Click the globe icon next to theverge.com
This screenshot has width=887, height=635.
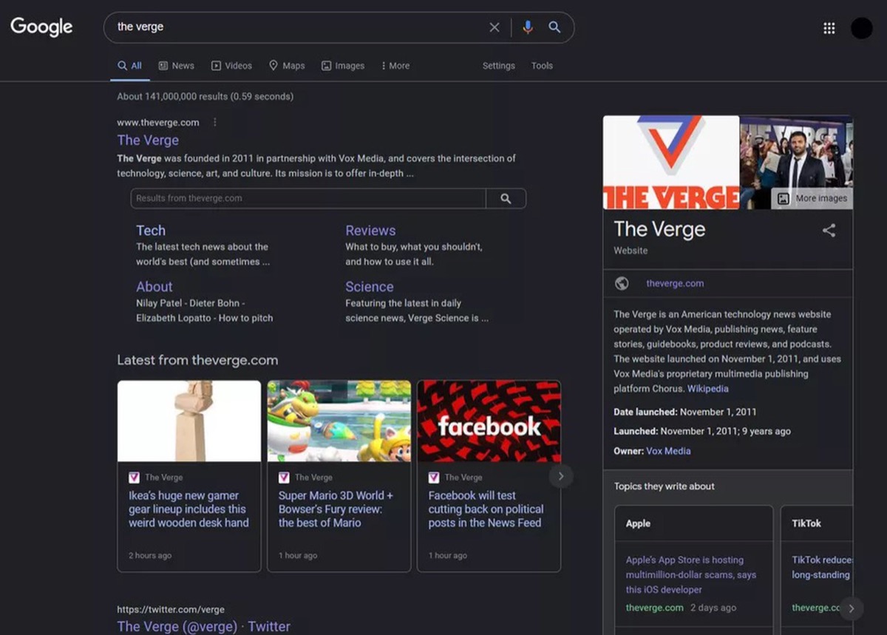tap(623, 282)
